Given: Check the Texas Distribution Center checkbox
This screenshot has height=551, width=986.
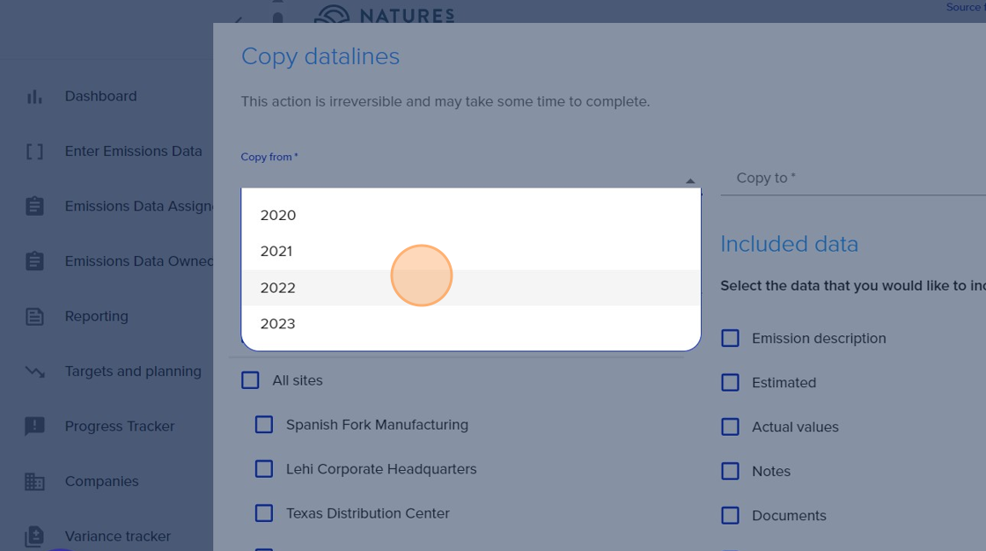Looking at the screenshot, I should coord(264,513).
